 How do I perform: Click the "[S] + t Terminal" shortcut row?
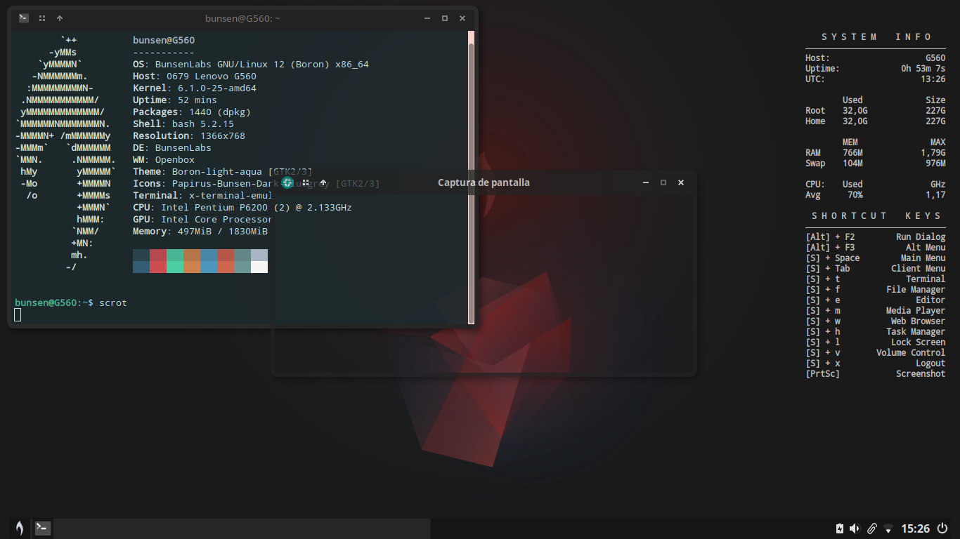(x=875, y=279)
